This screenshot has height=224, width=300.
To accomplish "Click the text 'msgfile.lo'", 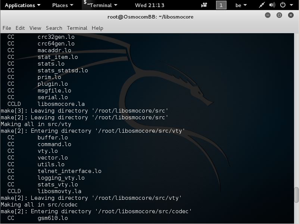I will [x=54, y=91].
